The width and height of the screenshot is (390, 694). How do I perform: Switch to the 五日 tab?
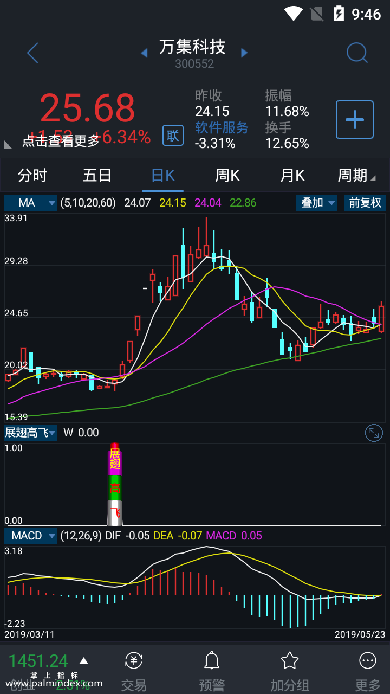pyautogui.click(x=97, y=176)
